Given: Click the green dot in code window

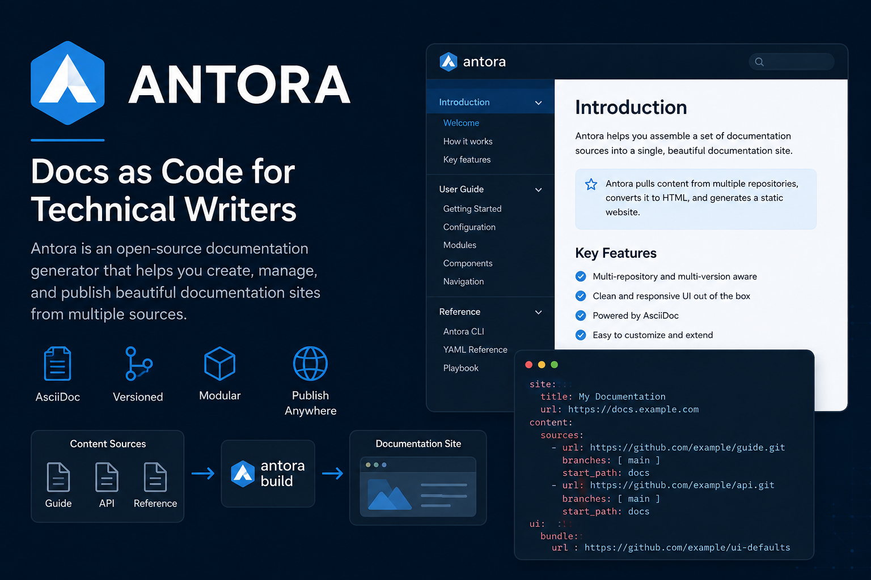Looking at the screenshot, I should tap(555, 365).
